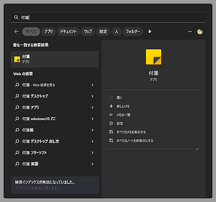Select 付箋 windows10 どこ suggestion
216x202 pixels.
point(54,119)
